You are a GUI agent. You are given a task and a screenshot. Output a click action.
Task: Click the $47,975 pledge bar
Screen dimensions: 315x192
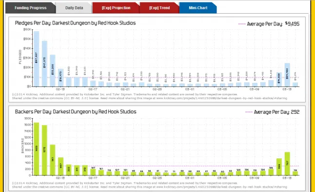click(44, 64)
